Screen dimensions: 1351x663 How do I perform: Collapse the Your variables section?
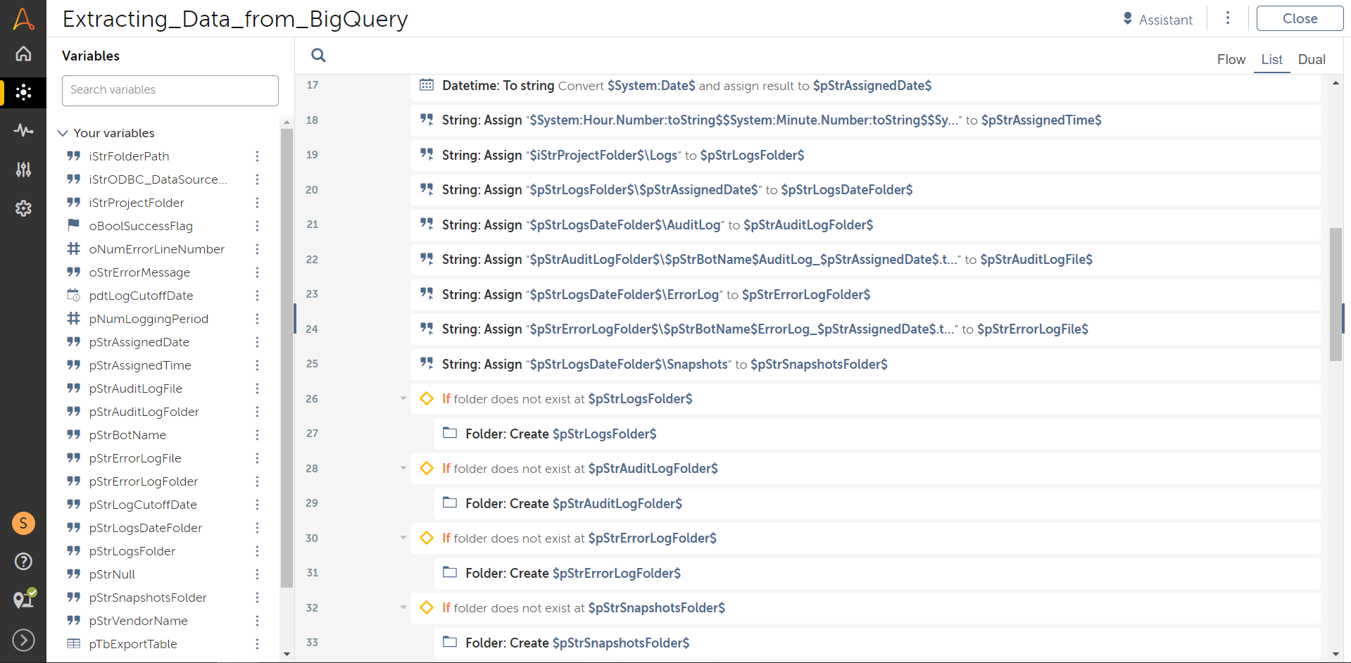pos(63,133)
